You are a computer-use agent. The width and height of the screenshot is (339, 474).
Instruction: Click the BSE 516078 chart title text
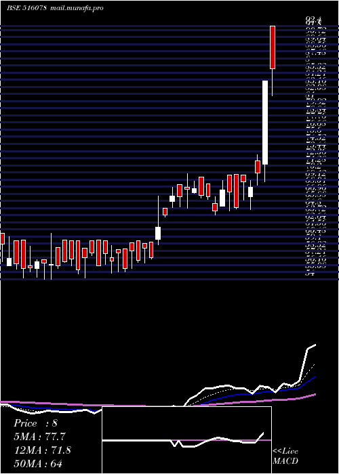26,8
